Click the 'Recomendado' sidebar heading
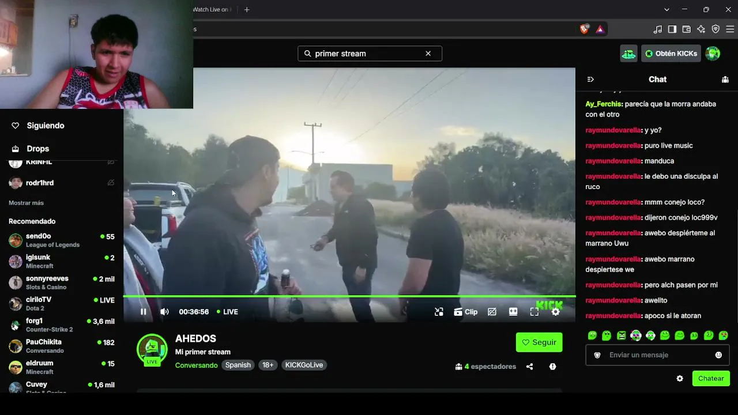 point(32,221)
